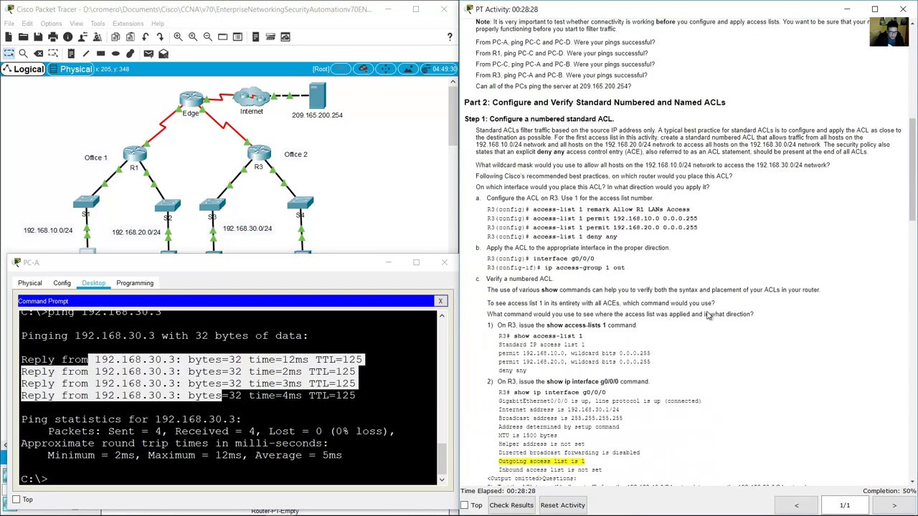Place a note with the Note tool

(70, 54)
